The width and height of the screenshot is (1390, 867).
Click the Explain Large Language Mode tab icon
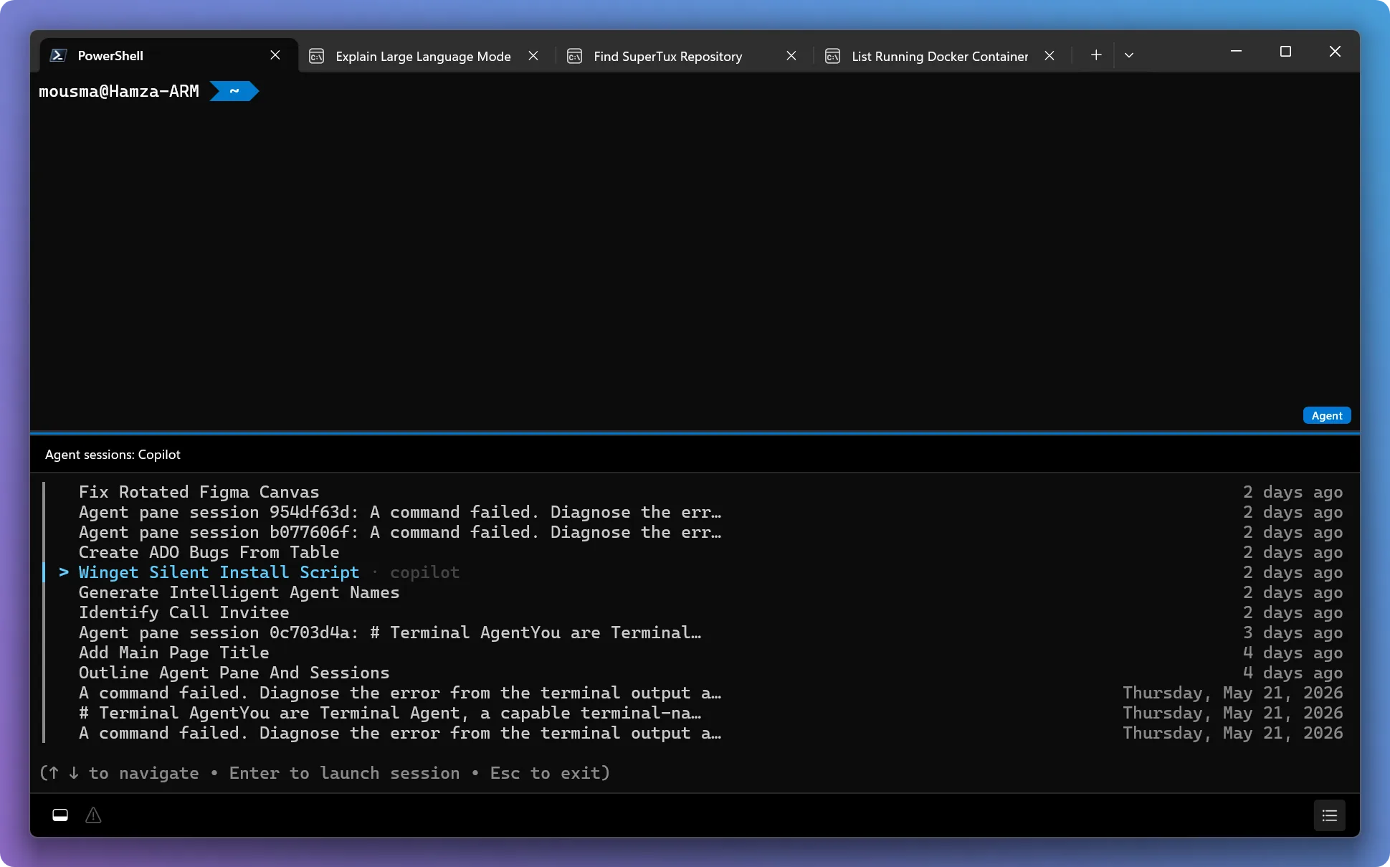(x=316, y=56)
